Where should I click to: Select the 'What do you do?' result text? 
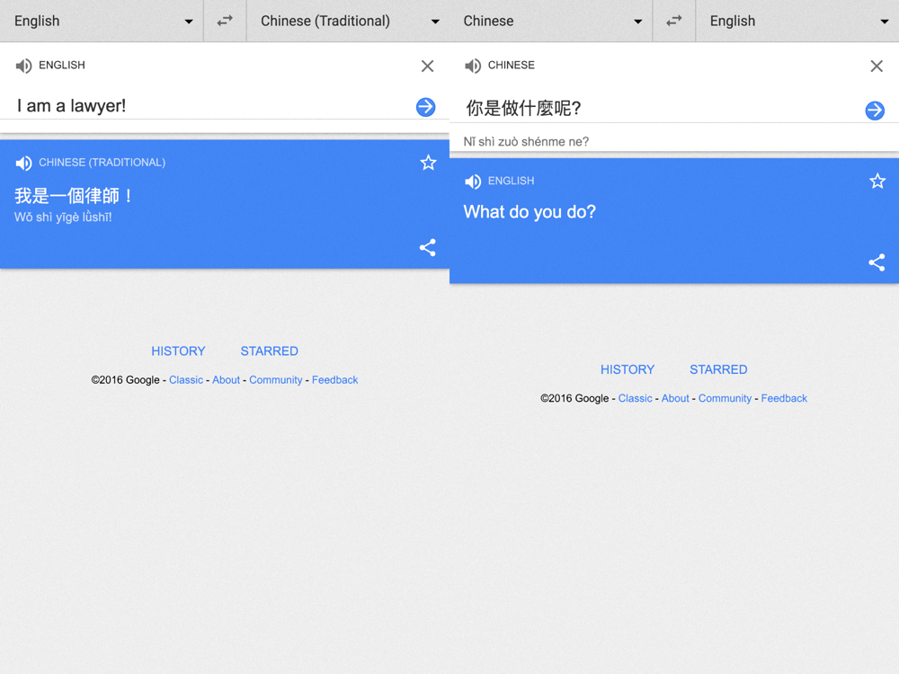[530, 212]
